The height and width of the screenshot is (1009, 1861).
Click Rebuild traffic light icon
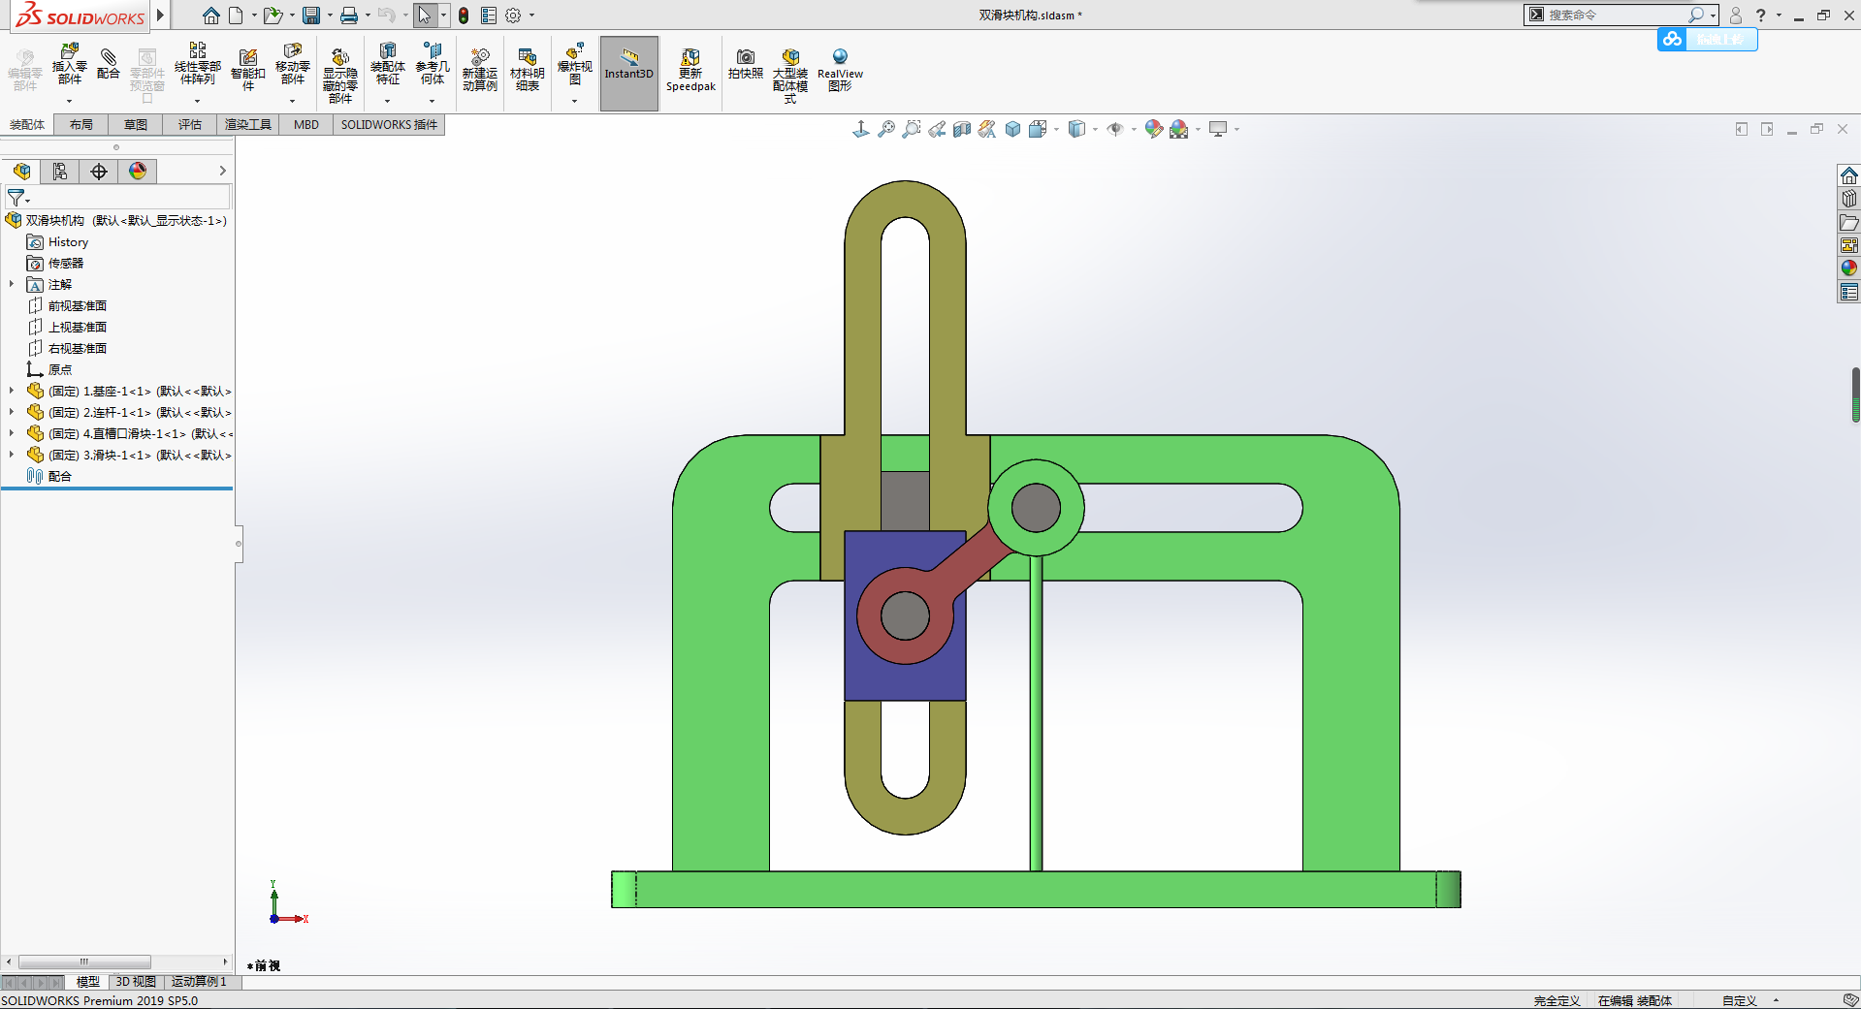(x=464, y=16)
